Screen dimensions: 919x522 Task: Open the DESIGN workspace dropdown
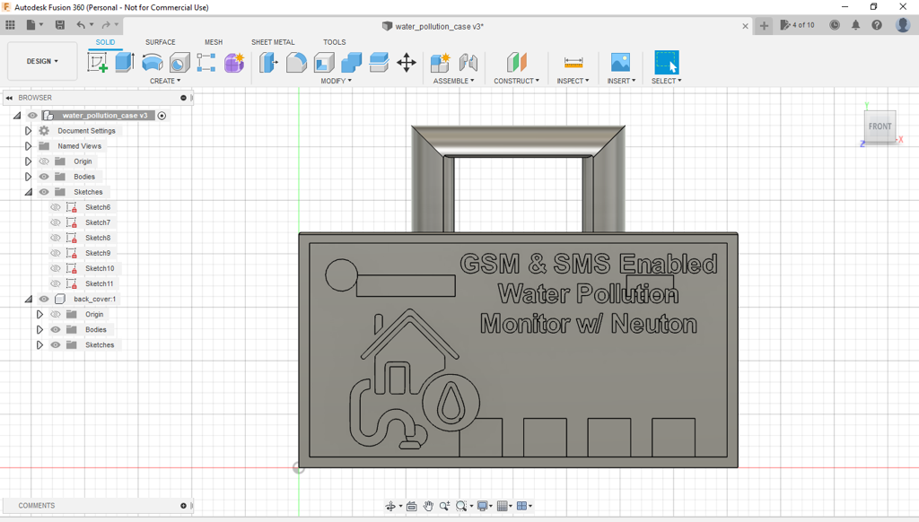42,62
